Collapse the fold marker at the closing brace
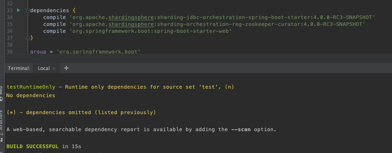Image resolution: width=392 pixels, height=153 pixels. (28, 38)
